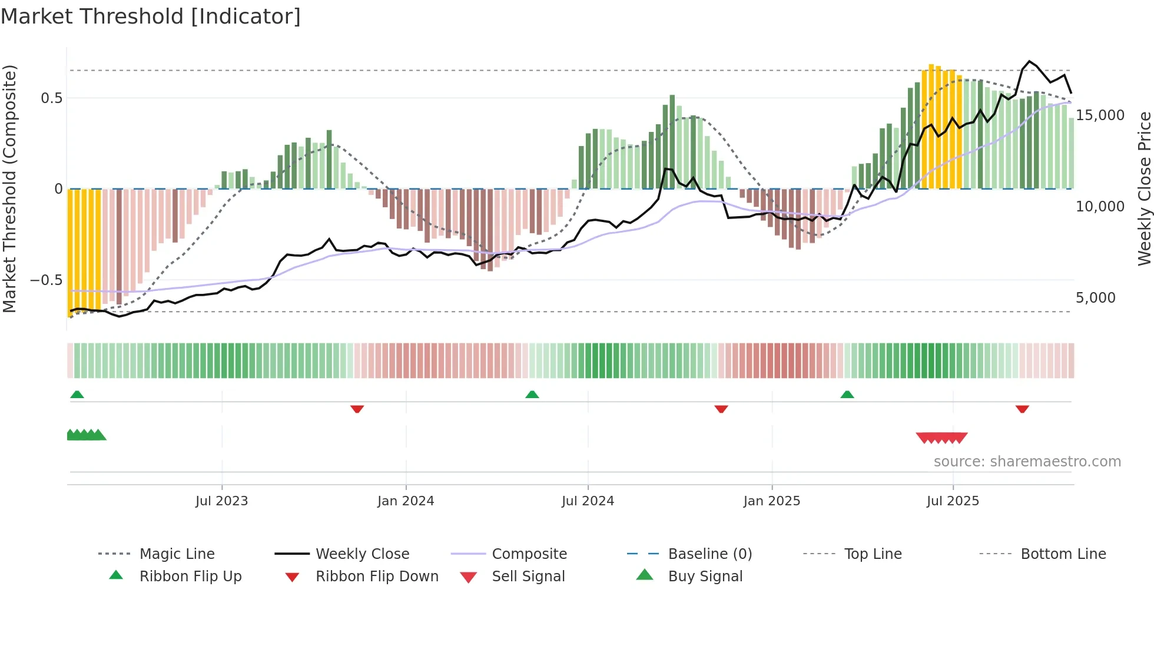Hide the Top Line via legend

pyautogui.click(x=873, y=554)
